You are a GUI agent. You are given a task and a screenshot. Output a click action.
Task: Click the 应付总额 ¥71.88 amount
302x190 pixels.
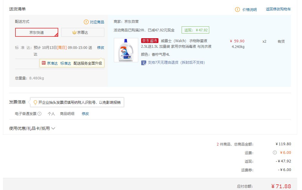[281, 186]
